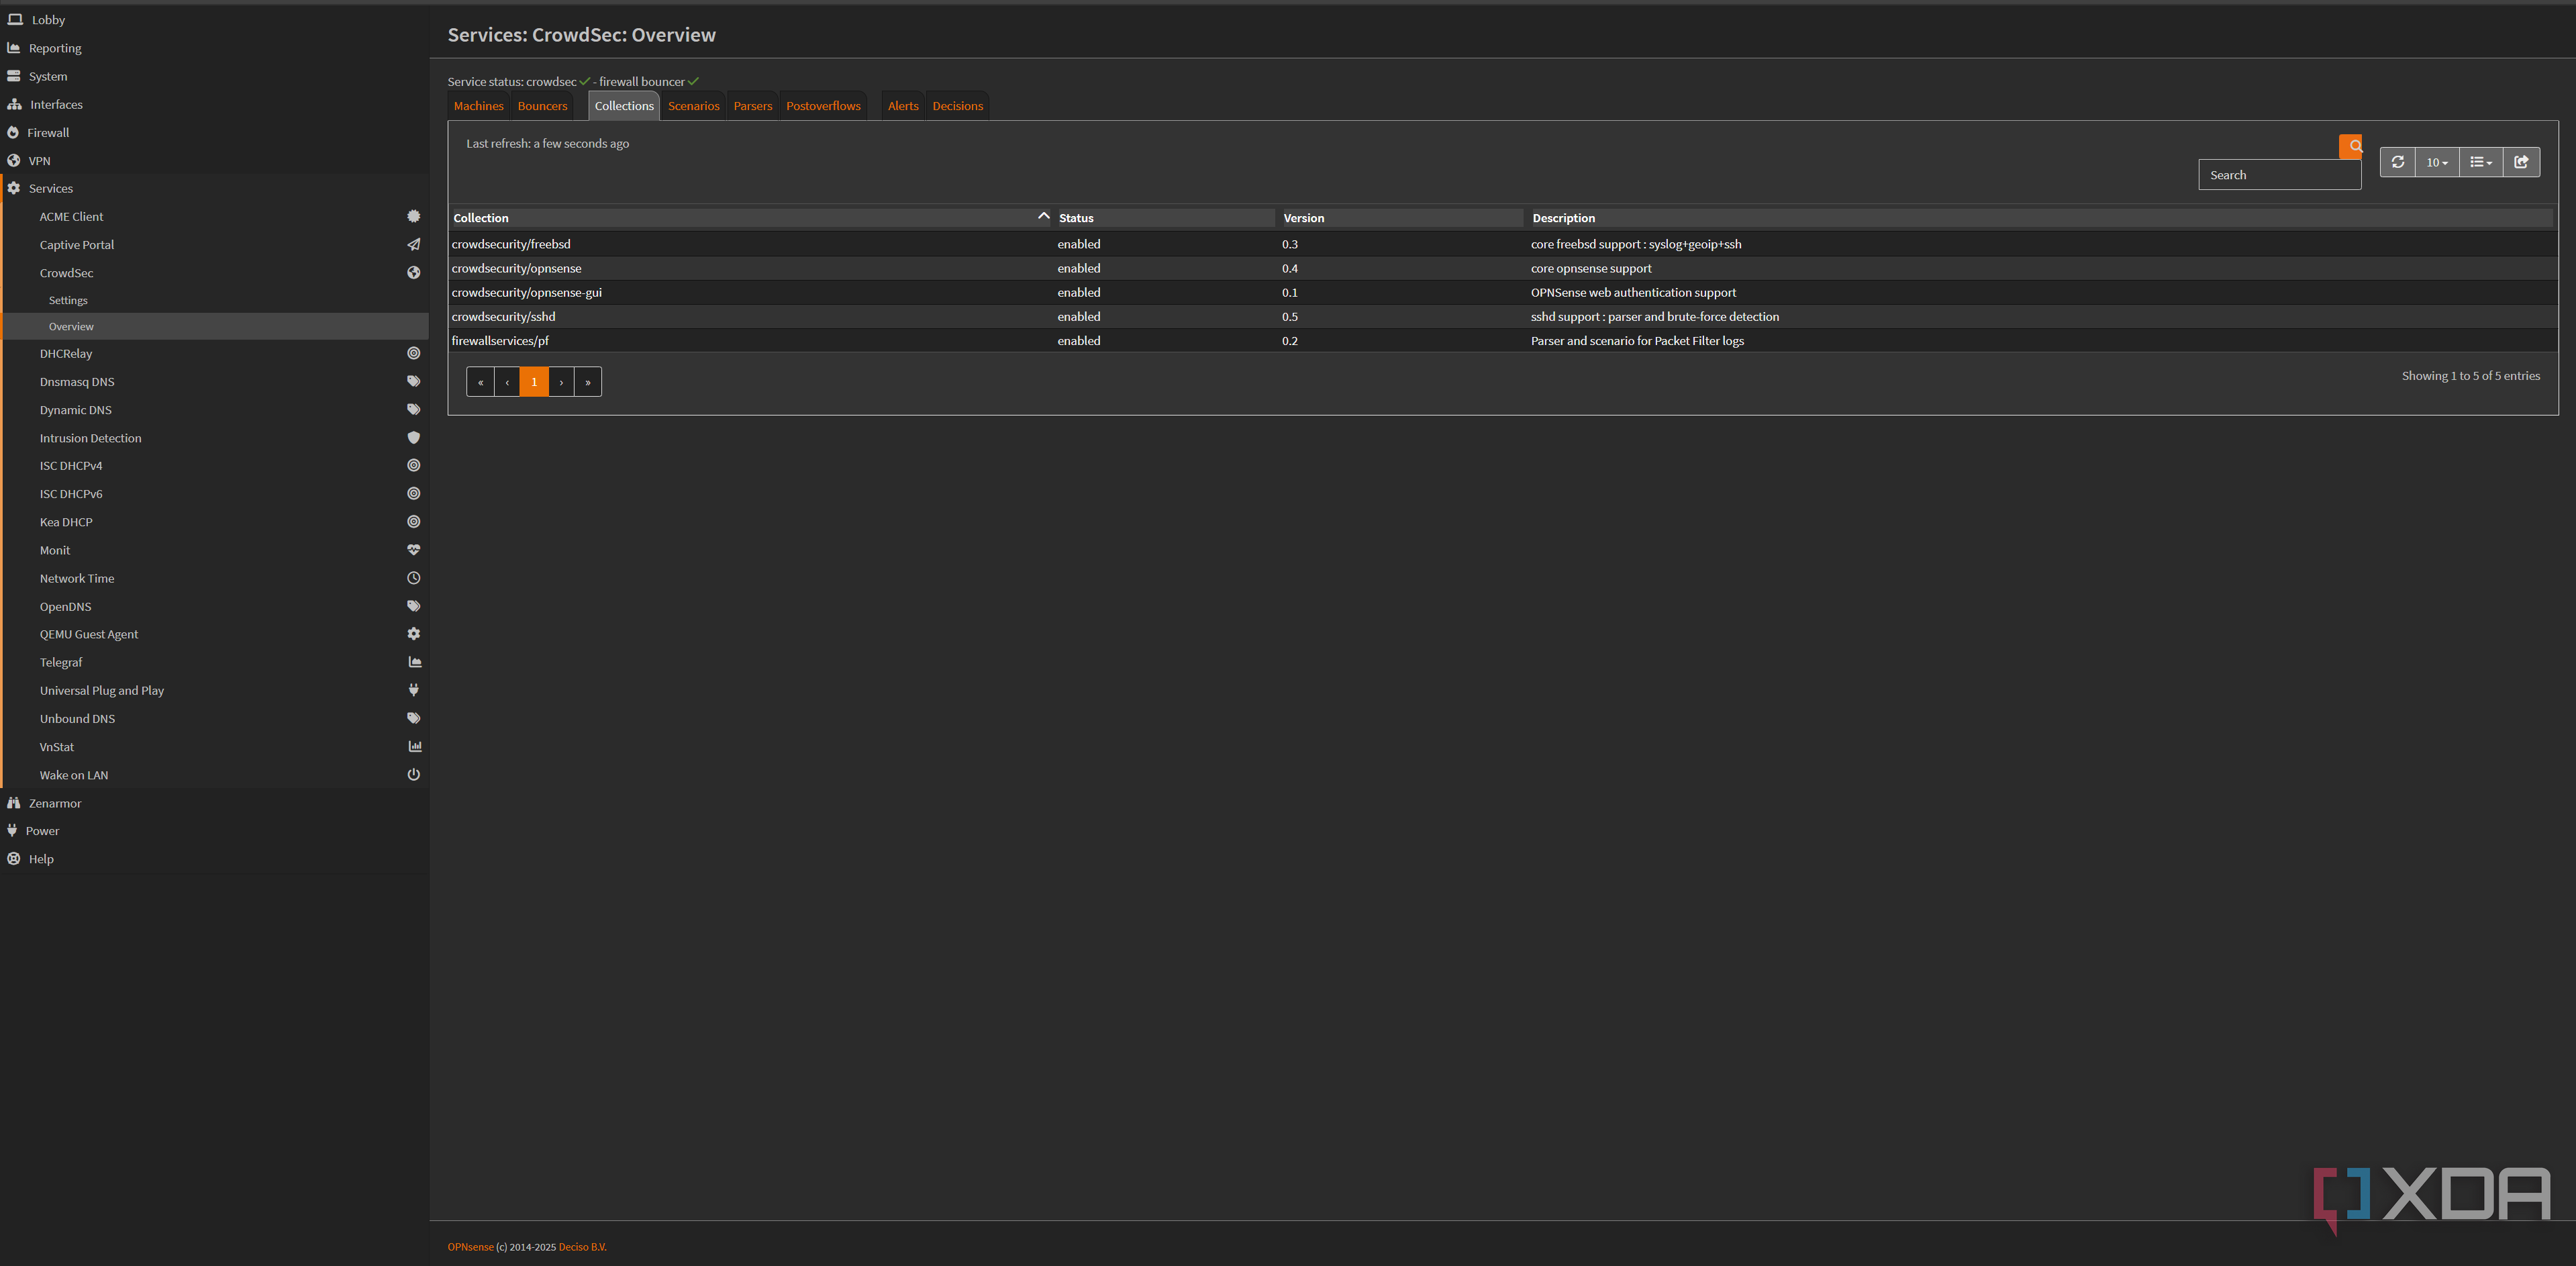Click the export table icon button
Screen dimensions: 2576x1266
2521,162
